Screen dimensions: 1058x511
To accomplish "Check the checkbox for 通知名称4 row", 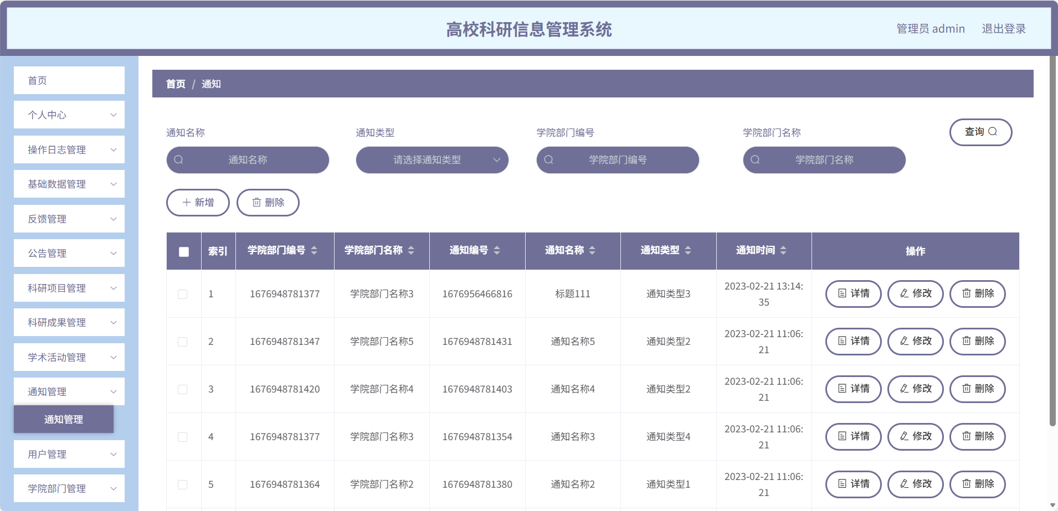I will (182, 389).
